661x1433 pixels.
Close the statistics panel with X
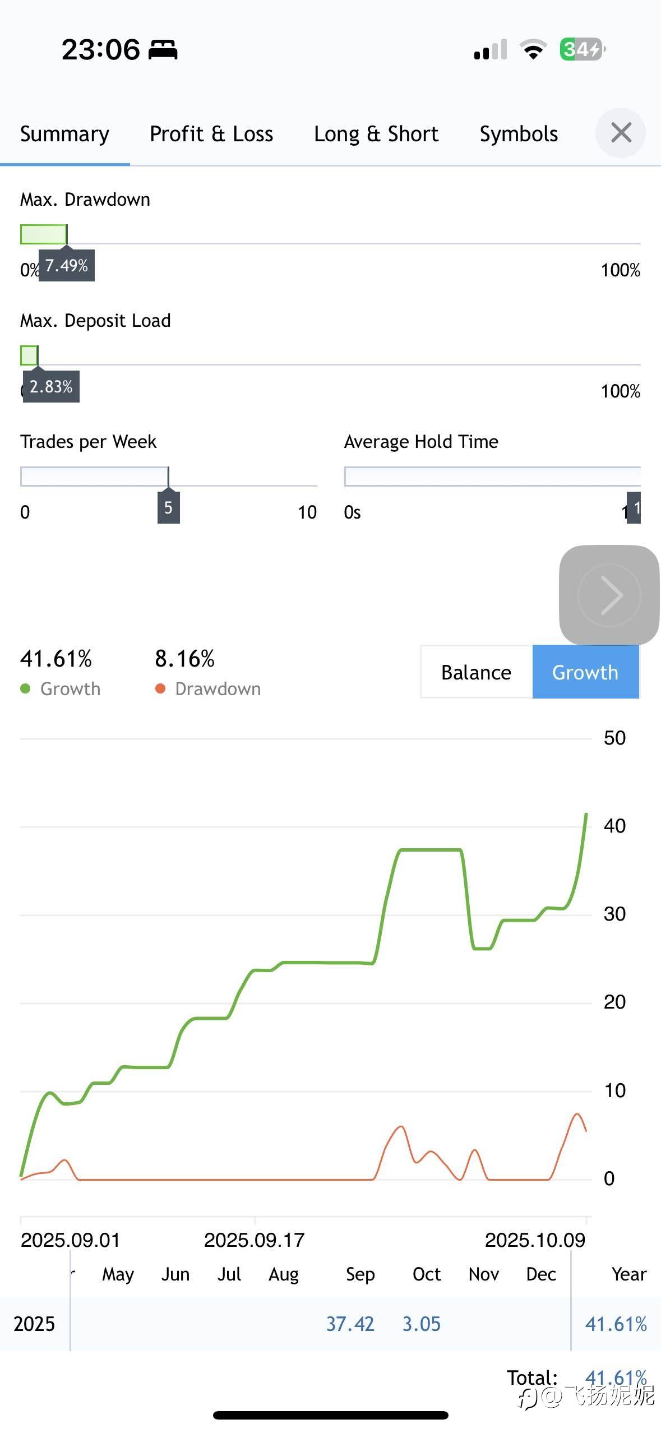(621, 133)
